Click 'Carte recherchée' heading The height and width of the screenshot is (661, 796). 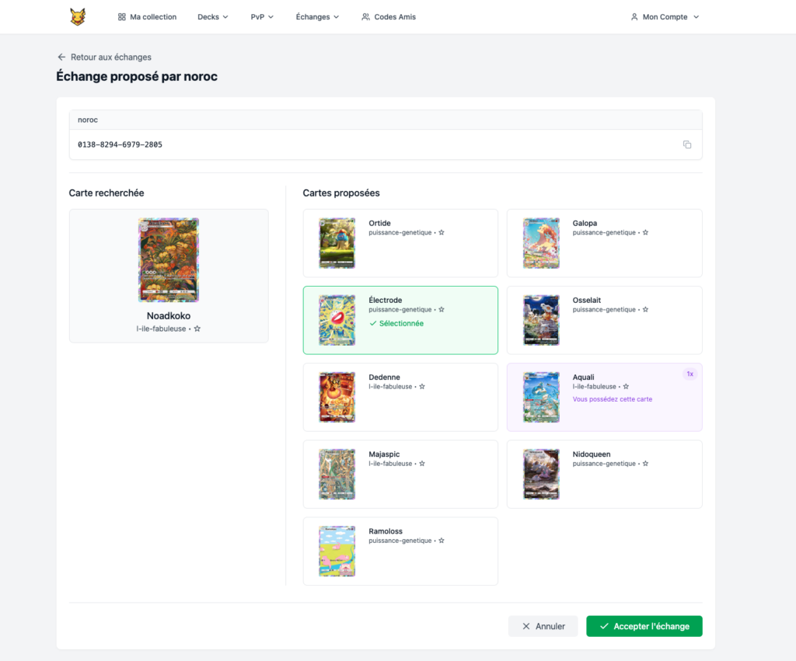pos(106,193)
